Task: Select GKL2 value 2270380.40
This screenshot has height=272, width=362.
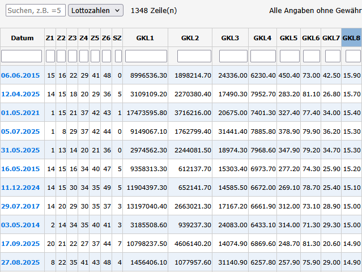Action: tap(193, 94)
